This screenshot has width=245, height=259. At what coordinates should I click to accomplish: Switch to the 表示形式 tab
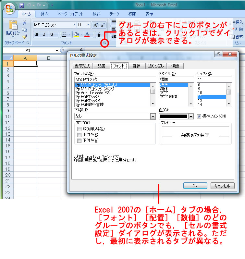82,66
